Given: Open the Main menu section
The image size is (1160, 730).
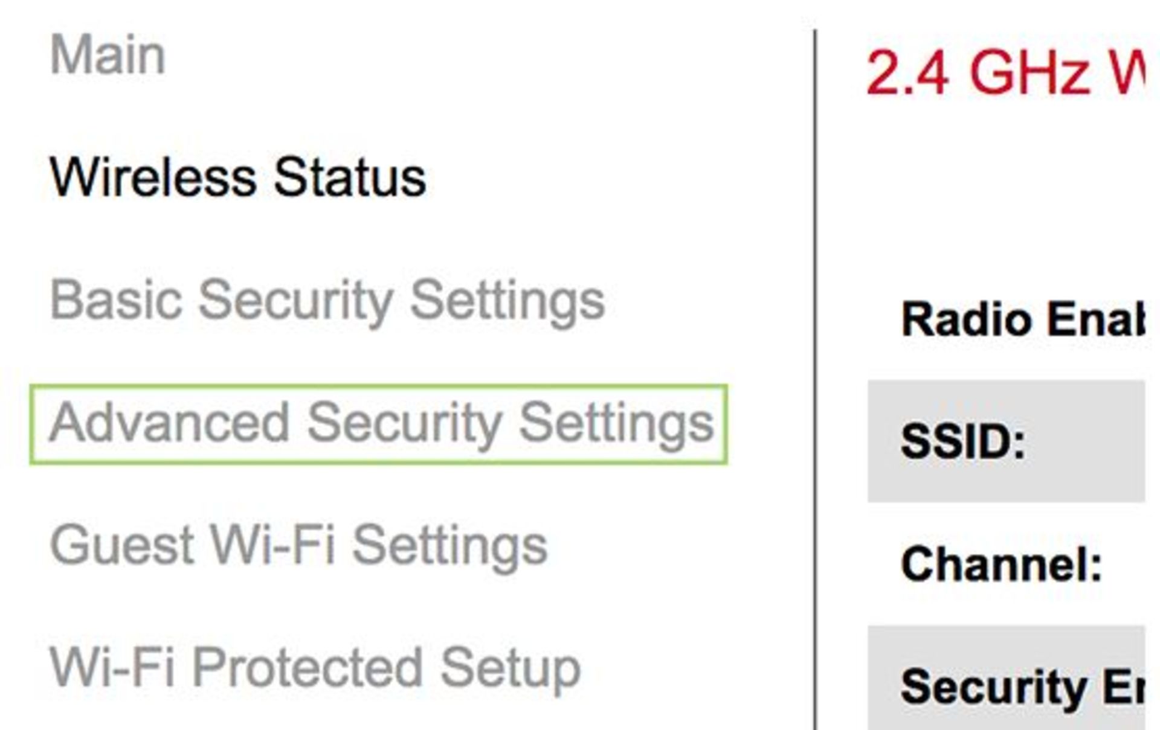Looking at the screenshot, I should click(x=109, y=54).
